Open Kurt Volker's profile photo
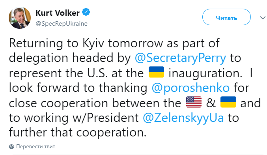Viewport: 267px width, 155px height. point(20,18)
